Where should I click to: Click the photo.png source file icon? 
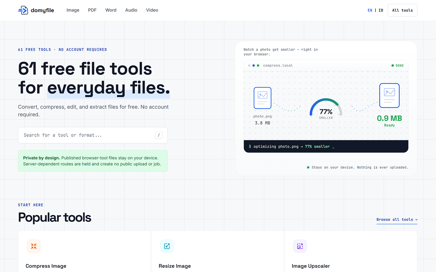[262, 98]
